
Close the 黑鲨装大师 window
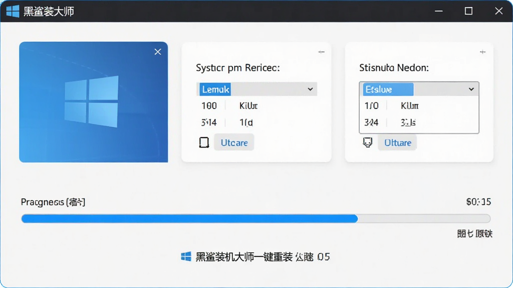pos(498,11)
